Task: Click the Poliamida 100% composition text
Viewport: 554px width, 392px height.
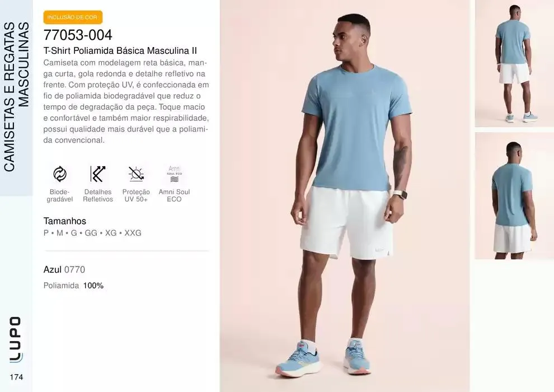Action: (x=73, y=286)
